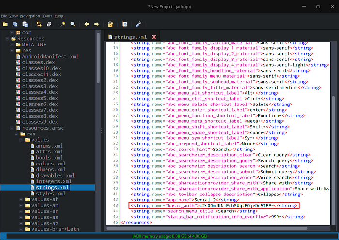Open preferences with the wrench icon

point(138,24)
